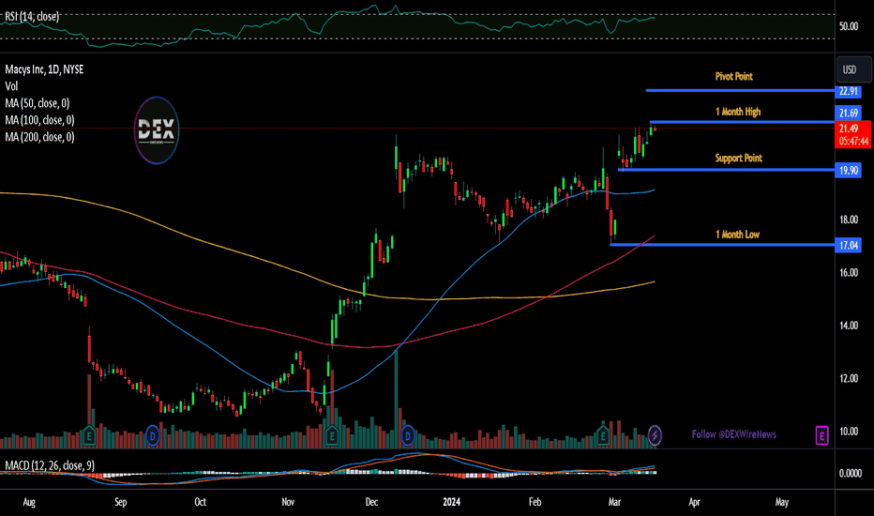Screen dimensions: 874x516
Task: Select the MA (100, close, 0) legend
Action: 39,120
